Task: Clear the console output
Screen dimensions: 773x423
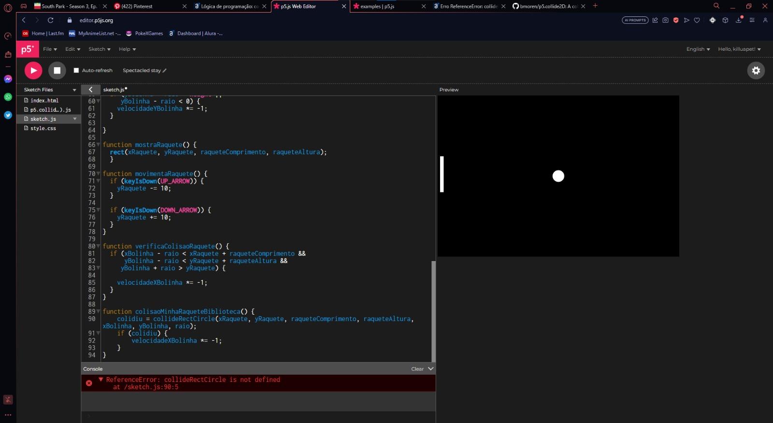Action: tap(417, 369)
